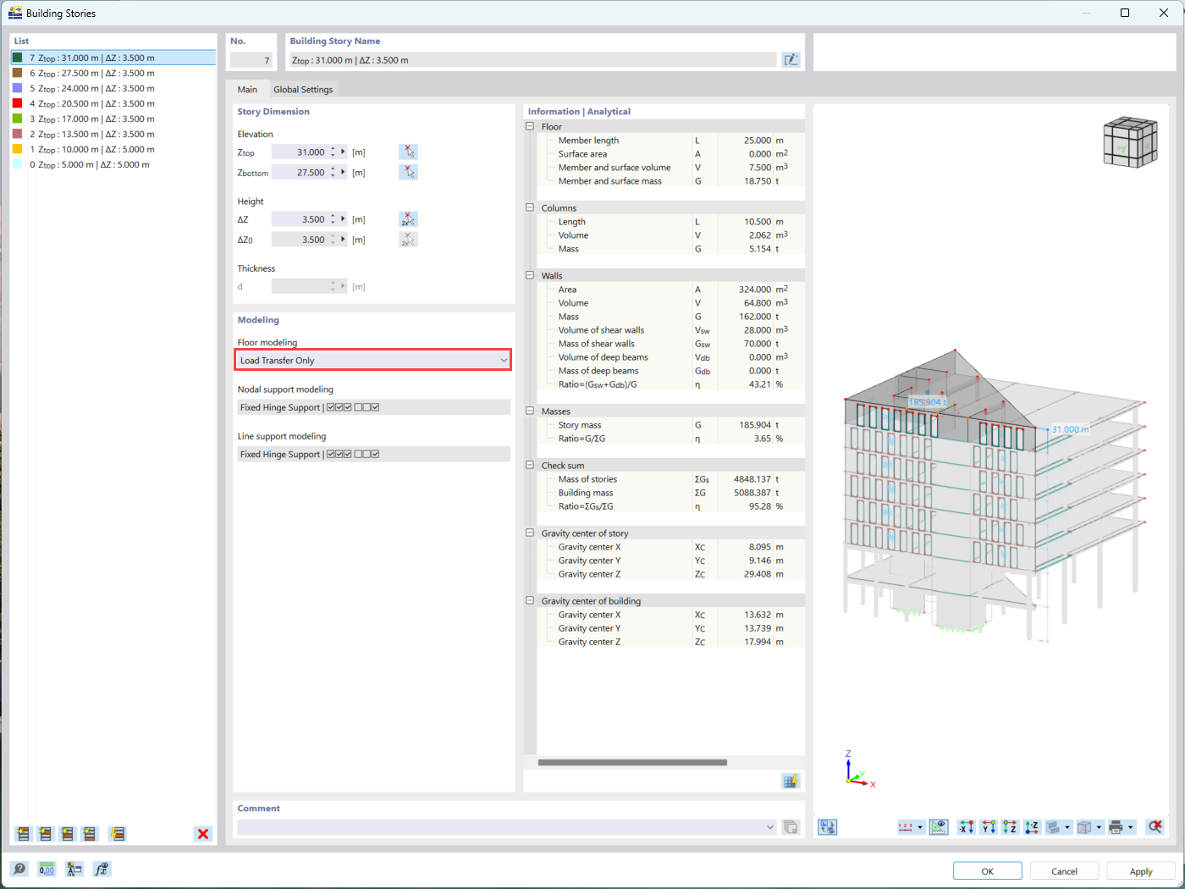Click the printer icon in the view toolbar
This screenshot has height=889, width=1185.
(x=1116, y=827)
